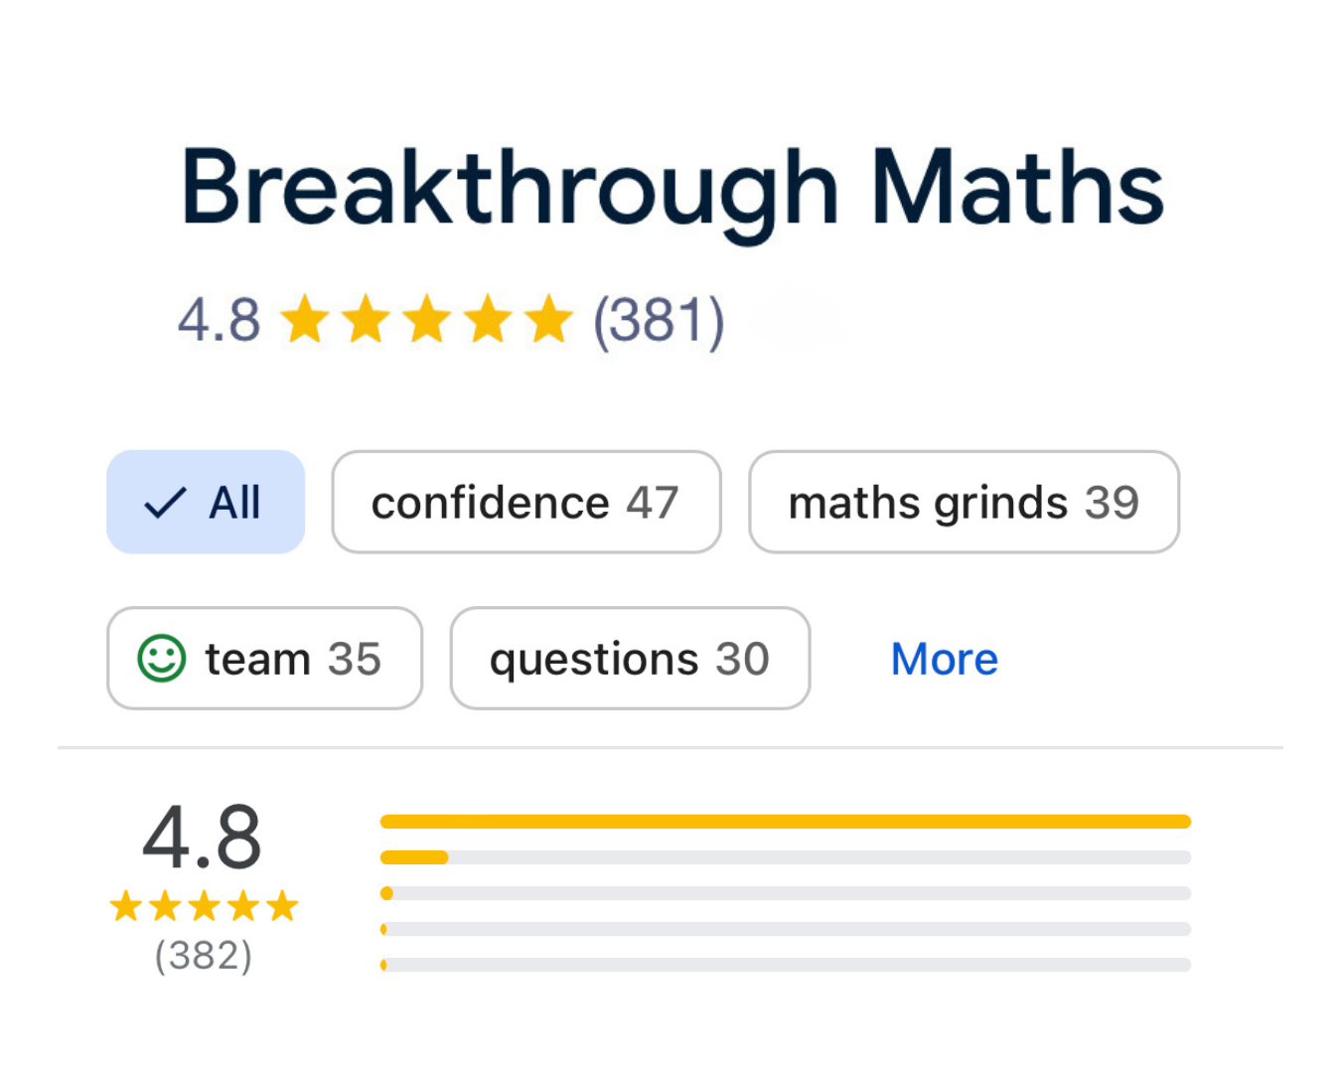Expand the team 35 topic filter
Viewport: 1341px width, 1073px height.
(x=264, y=658)
